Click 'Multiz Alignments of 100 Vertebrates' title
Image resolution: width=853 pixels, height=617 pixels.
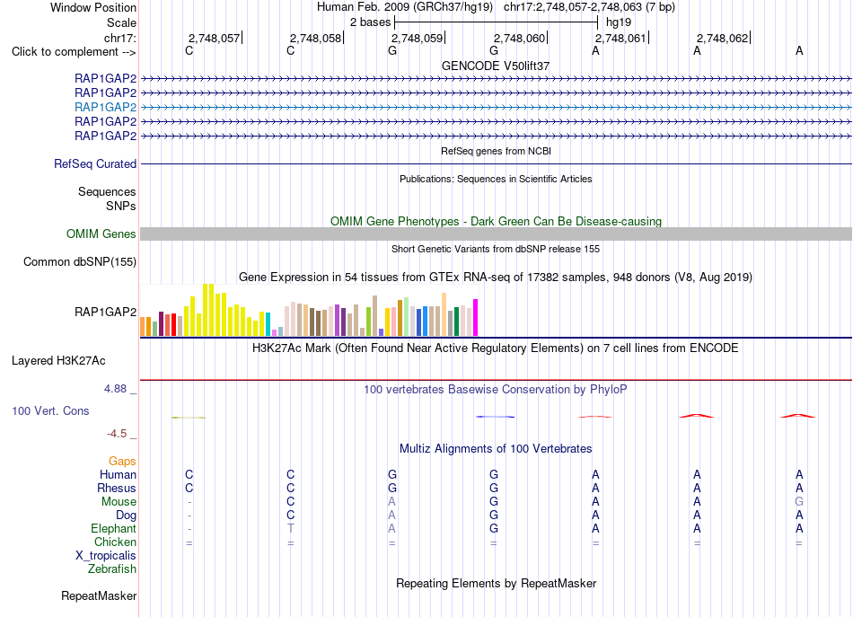(x=496, y=449)
